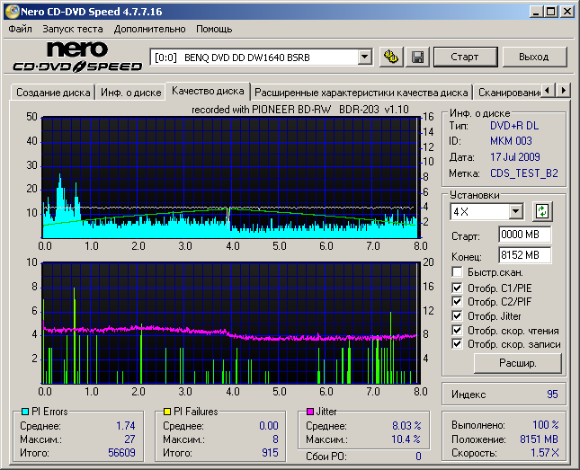Click the cyan PI Errors legend square
The width and height of the screenshot is (580, 470).
coord(25,412)
